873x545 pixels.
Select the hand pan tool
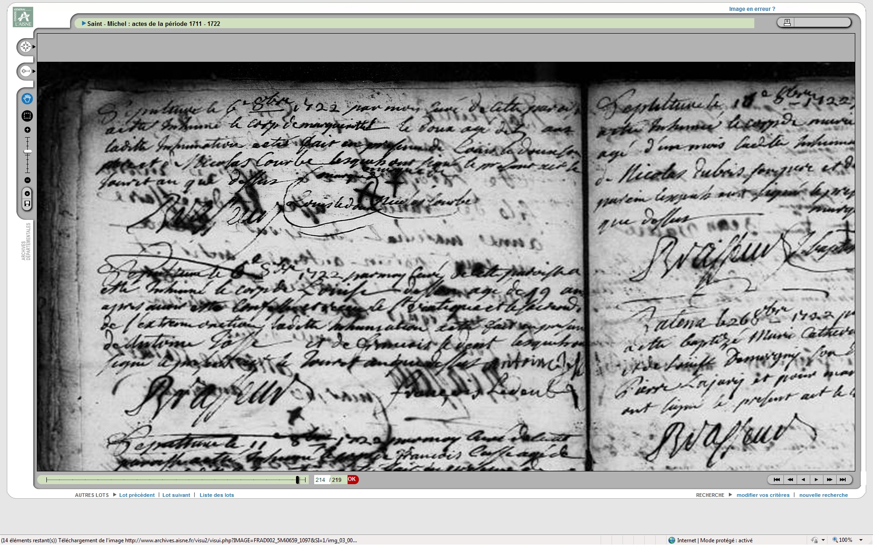click(27, 99)
